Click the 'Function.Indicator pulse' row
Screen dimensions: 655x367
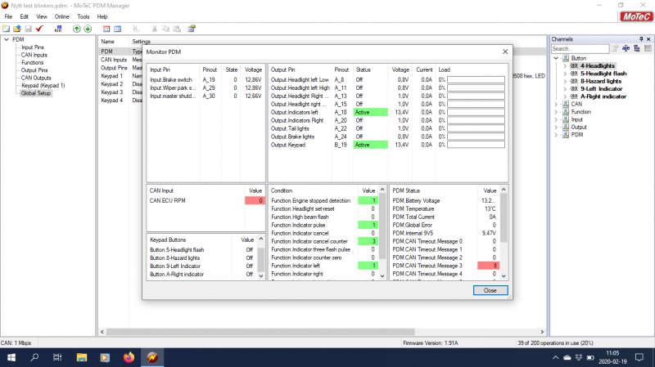click(x=323, y=226)
